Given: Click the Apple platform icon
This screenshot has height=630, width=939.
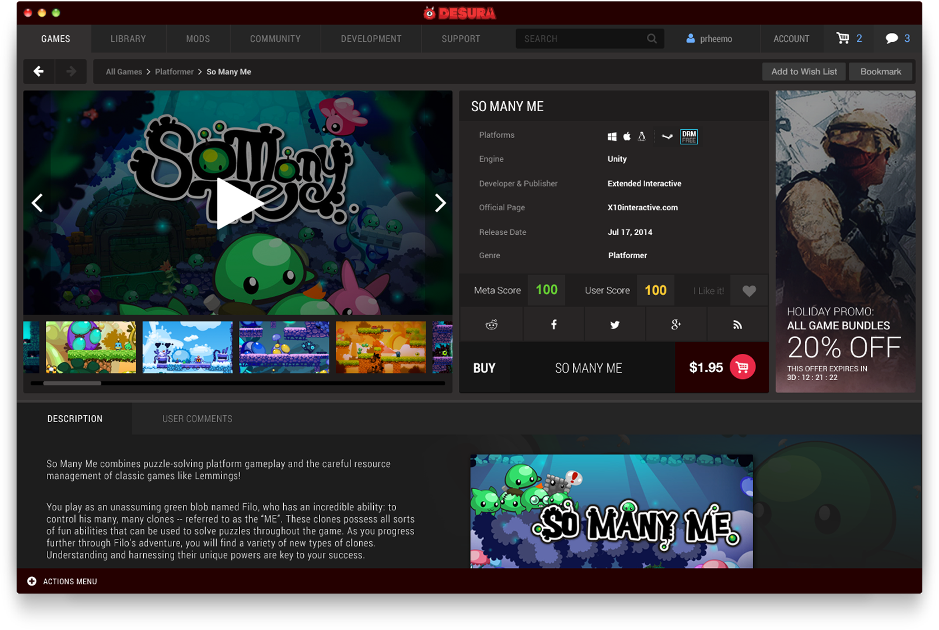Looking at the screenshot, I should (627, 136).
